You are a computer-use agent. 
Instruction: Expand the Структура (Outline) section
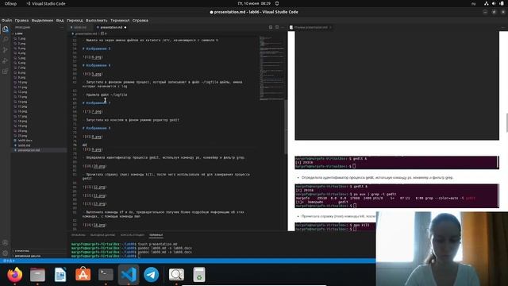21,251
